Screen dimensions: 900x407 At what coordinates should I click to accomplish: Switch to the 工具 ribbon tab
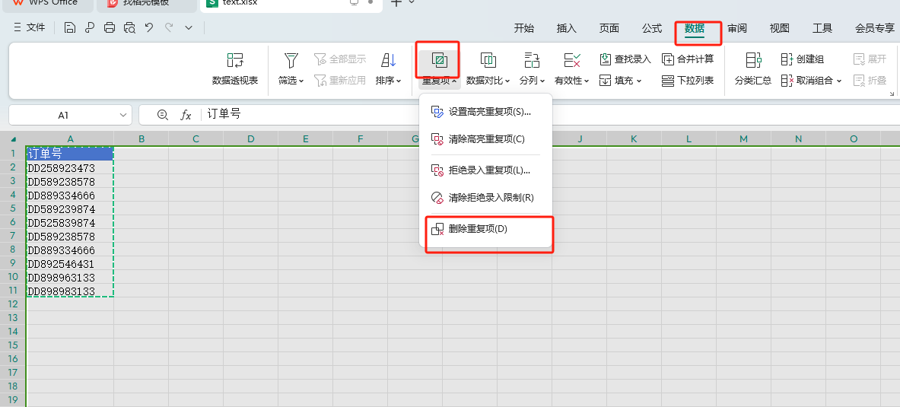[822, 28]
